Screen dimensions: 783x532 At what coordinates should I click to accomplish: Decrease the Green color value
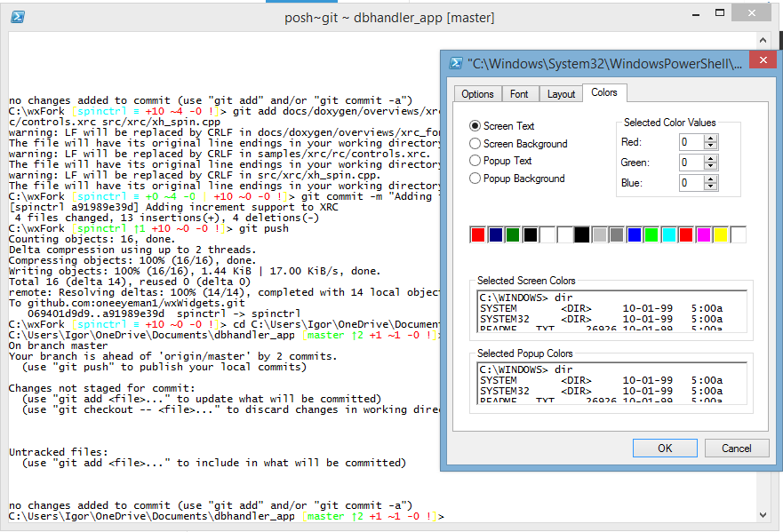click(x=711, y=166)
